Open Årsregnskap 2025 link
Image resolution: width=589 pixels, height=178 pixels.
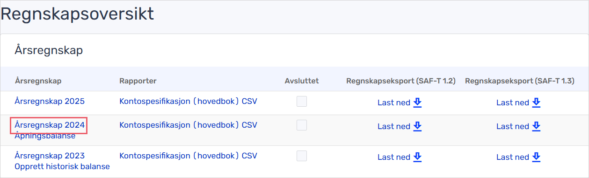(x=50, y=101)
